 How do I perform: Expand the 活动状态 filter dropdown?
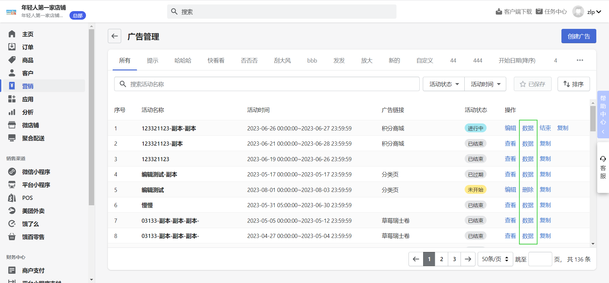[444, 84]
